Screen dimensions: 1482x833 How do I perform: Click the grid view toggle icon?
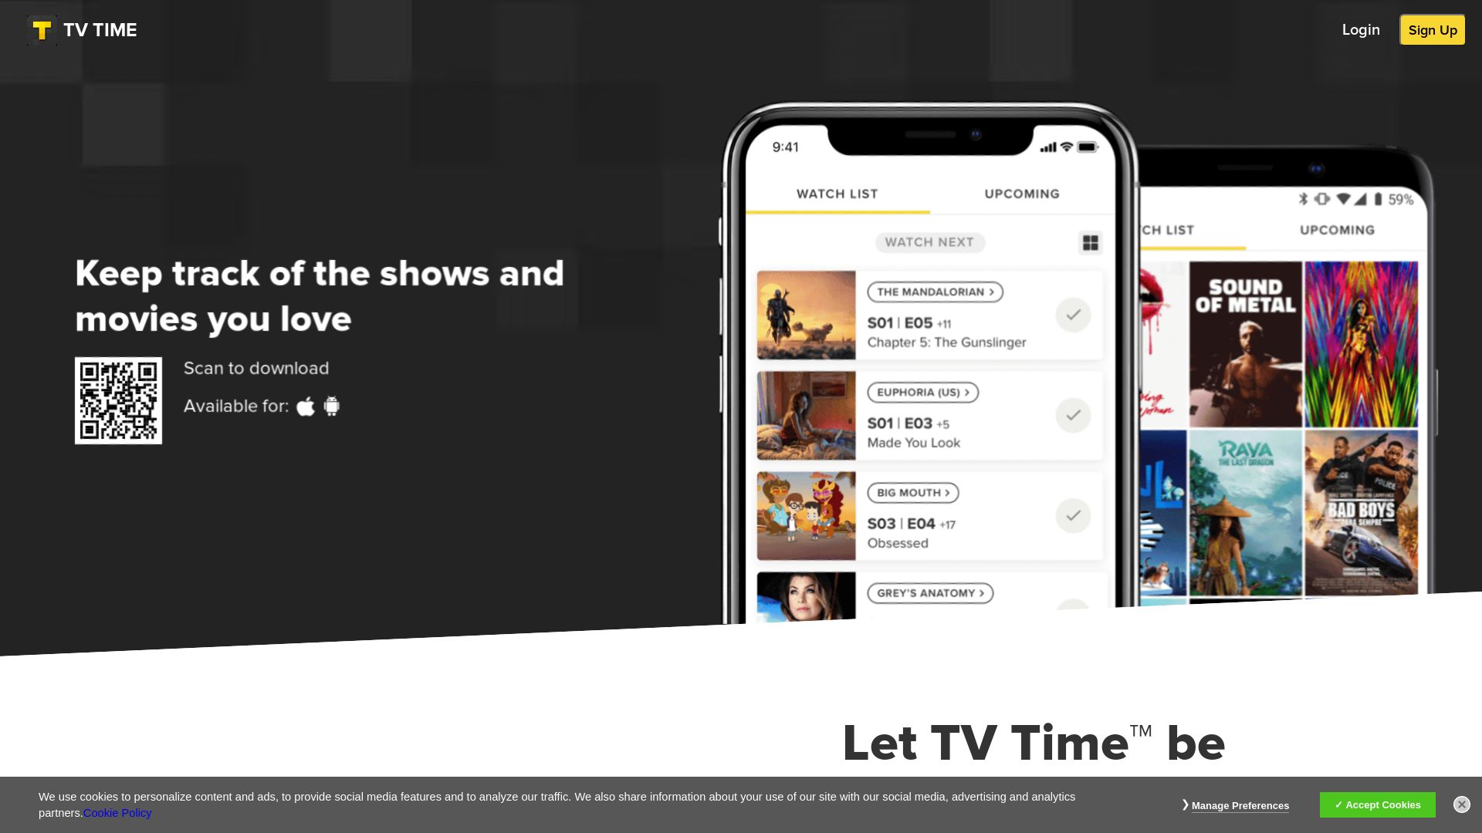[x=1088, y=243]
